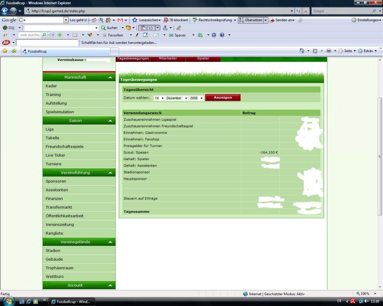Click the stop loading X button

(306, 11)
